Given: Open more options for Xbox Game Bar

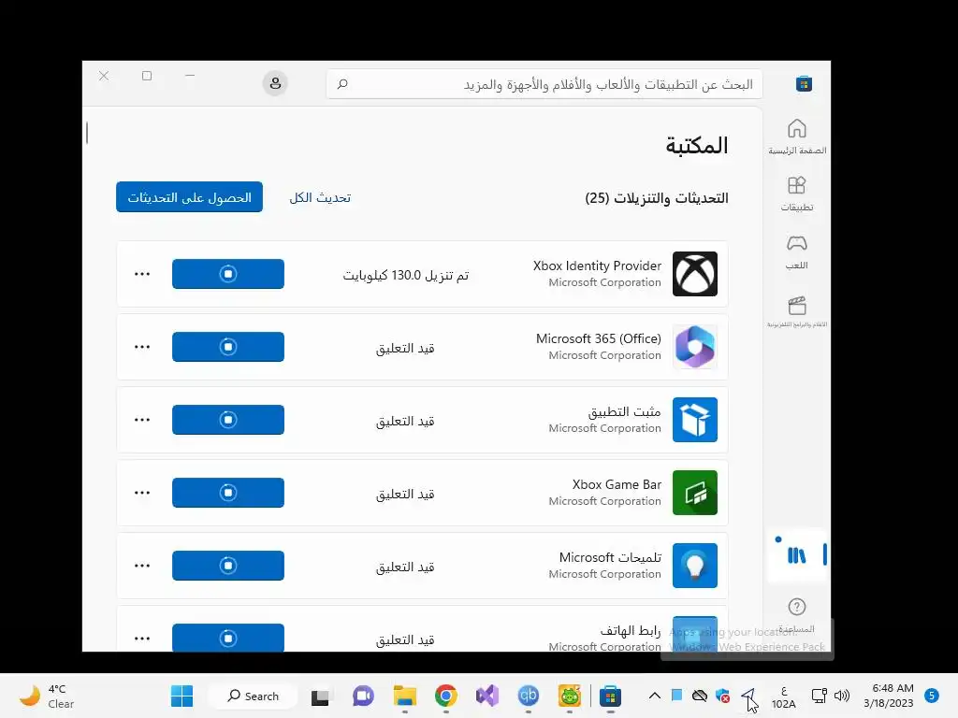Looking at the screenshot, I should click(142, 493).
